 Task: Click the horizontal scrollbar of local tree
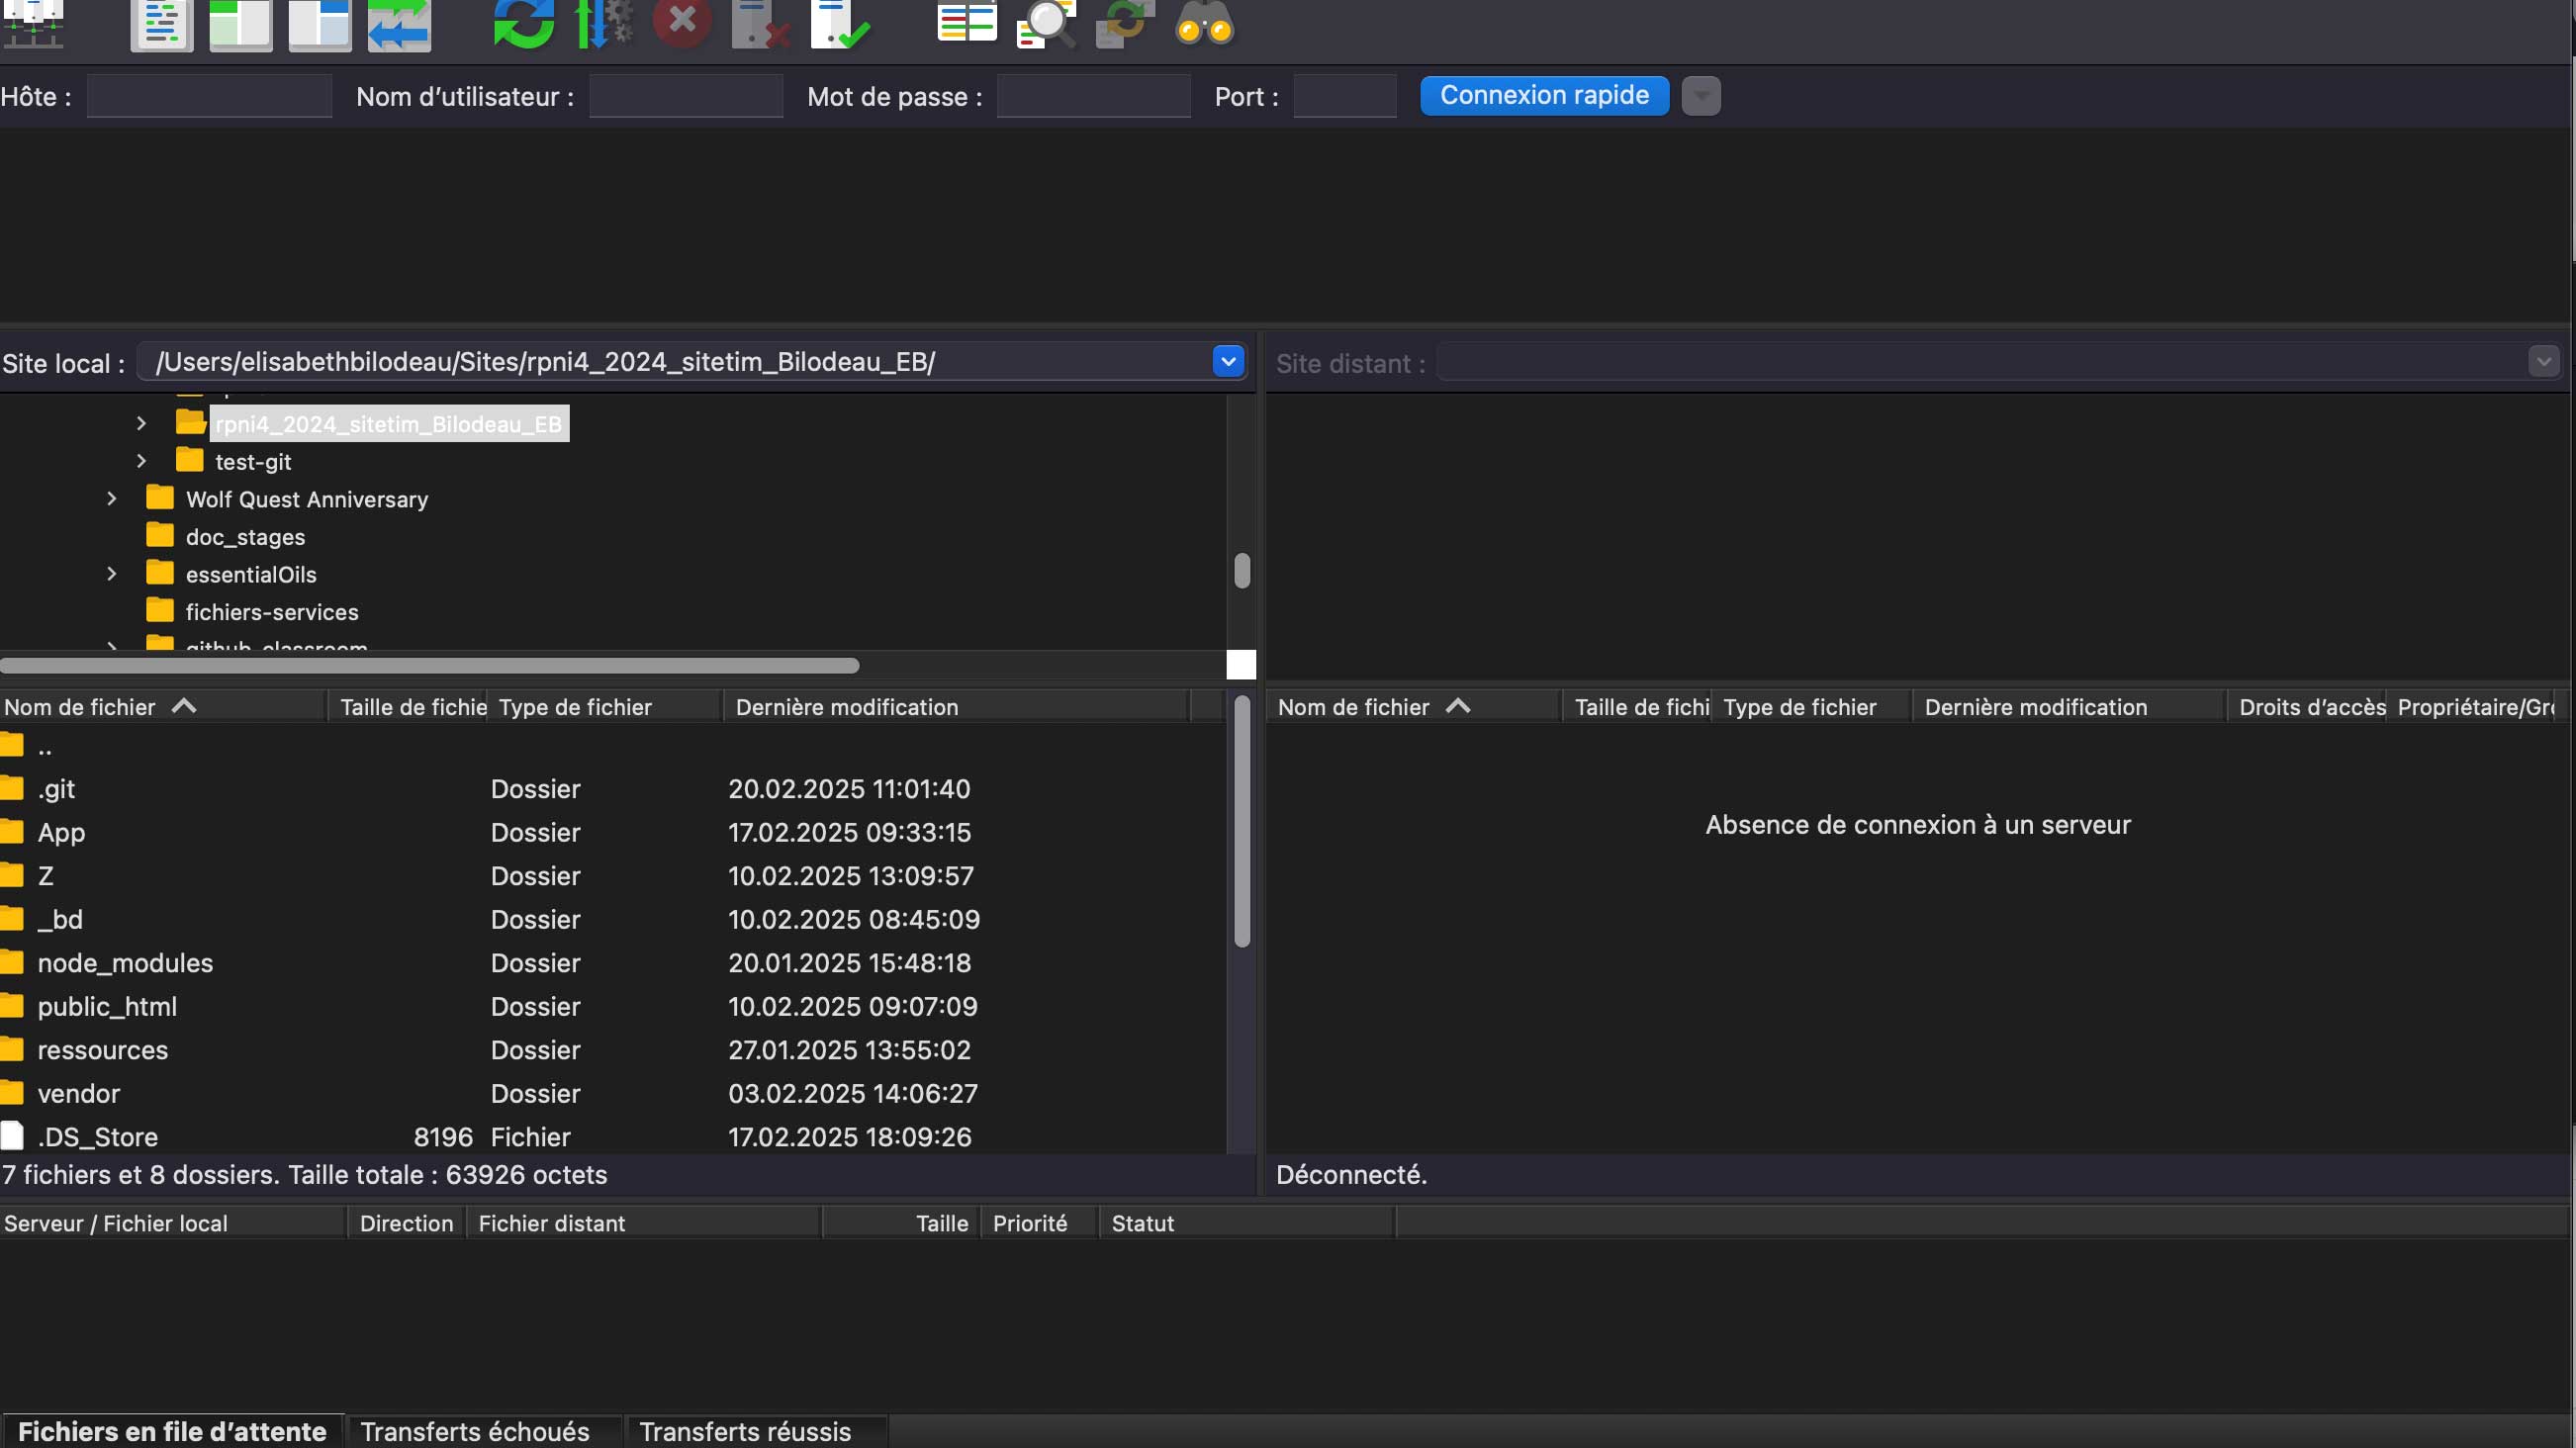click(x=430, y=665)
